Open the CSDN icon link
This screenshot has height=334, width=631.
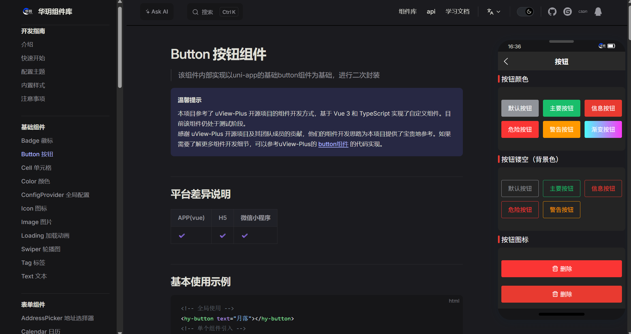tap(583, 12)
